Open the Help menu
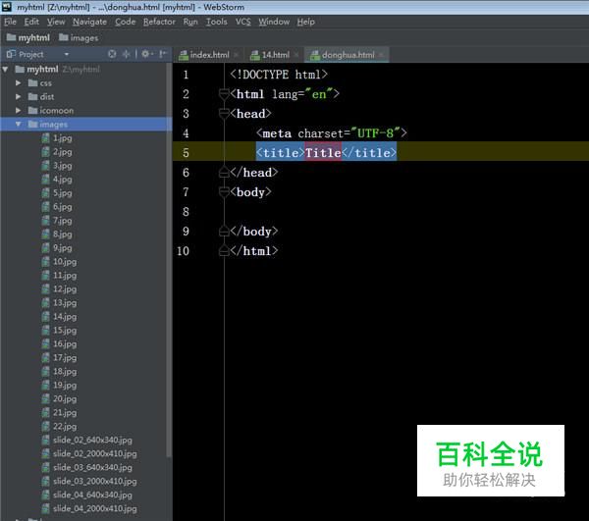Viewport: 589px width, 521px height. (x=305, y=22)
